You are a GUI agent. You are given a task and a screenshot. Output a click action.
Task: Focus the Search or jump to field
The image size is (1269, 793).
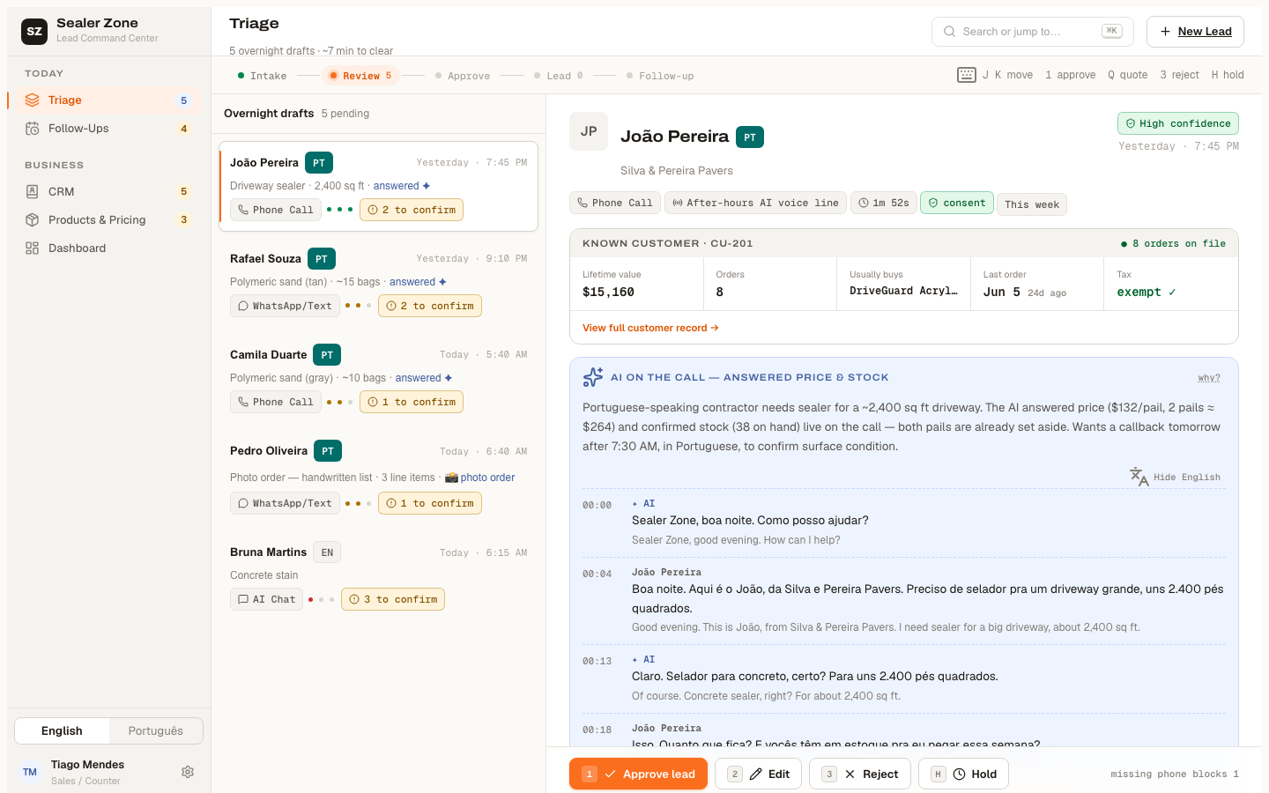[x=1033, y=32]
